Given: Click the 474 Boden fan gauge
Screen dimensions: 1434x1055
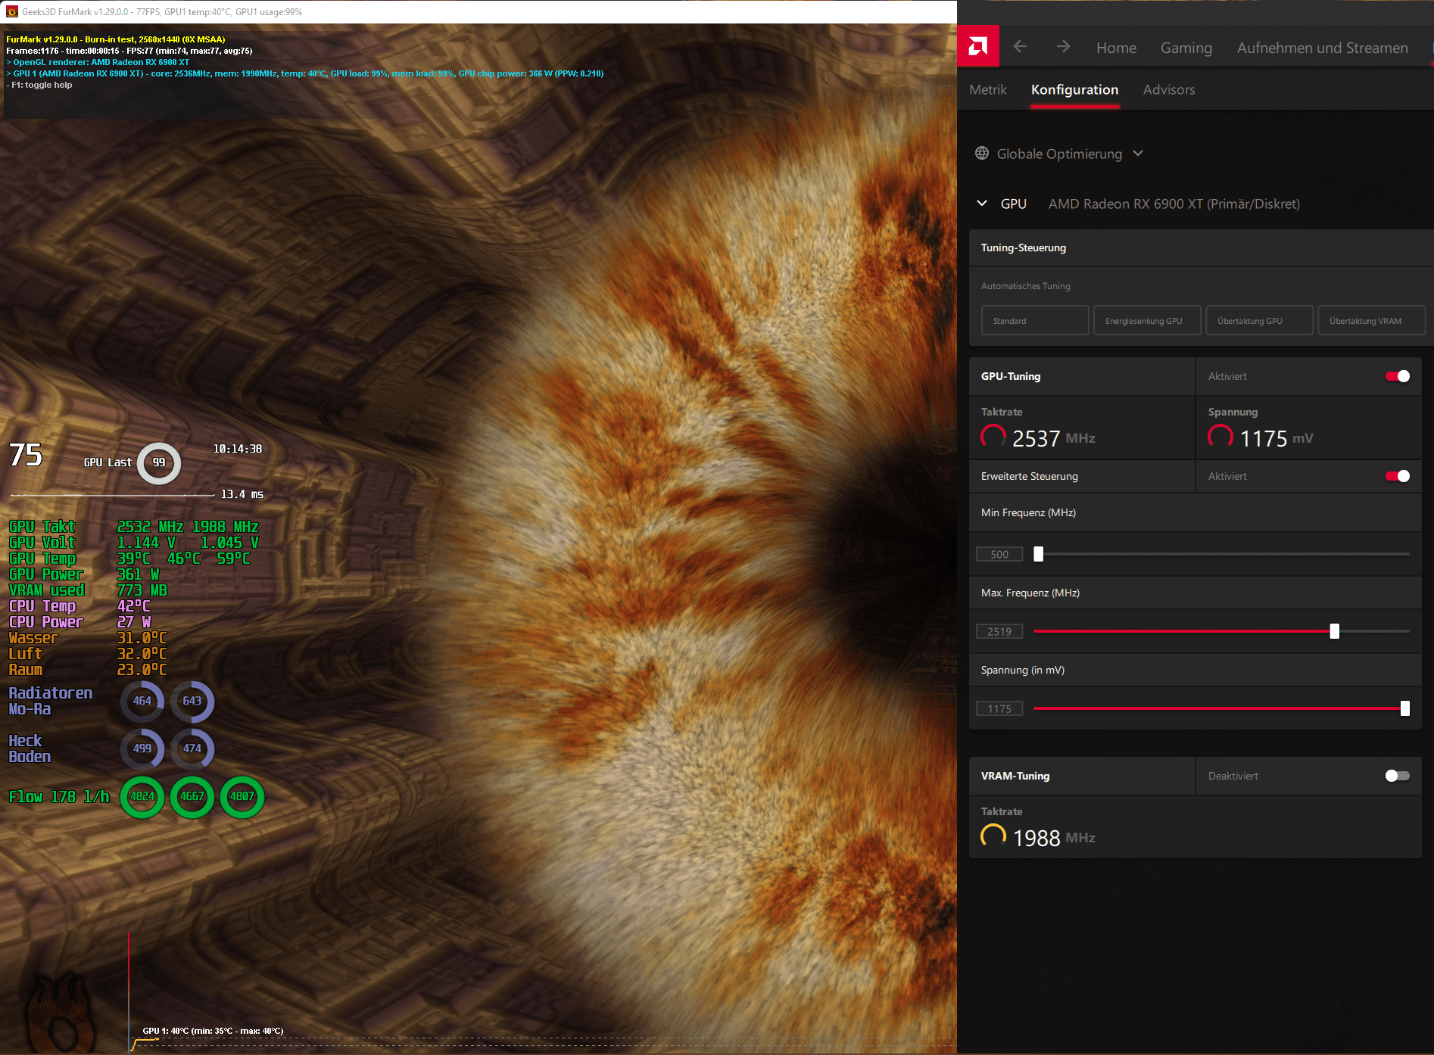Looking at the screenshot, I should point(192,748).
